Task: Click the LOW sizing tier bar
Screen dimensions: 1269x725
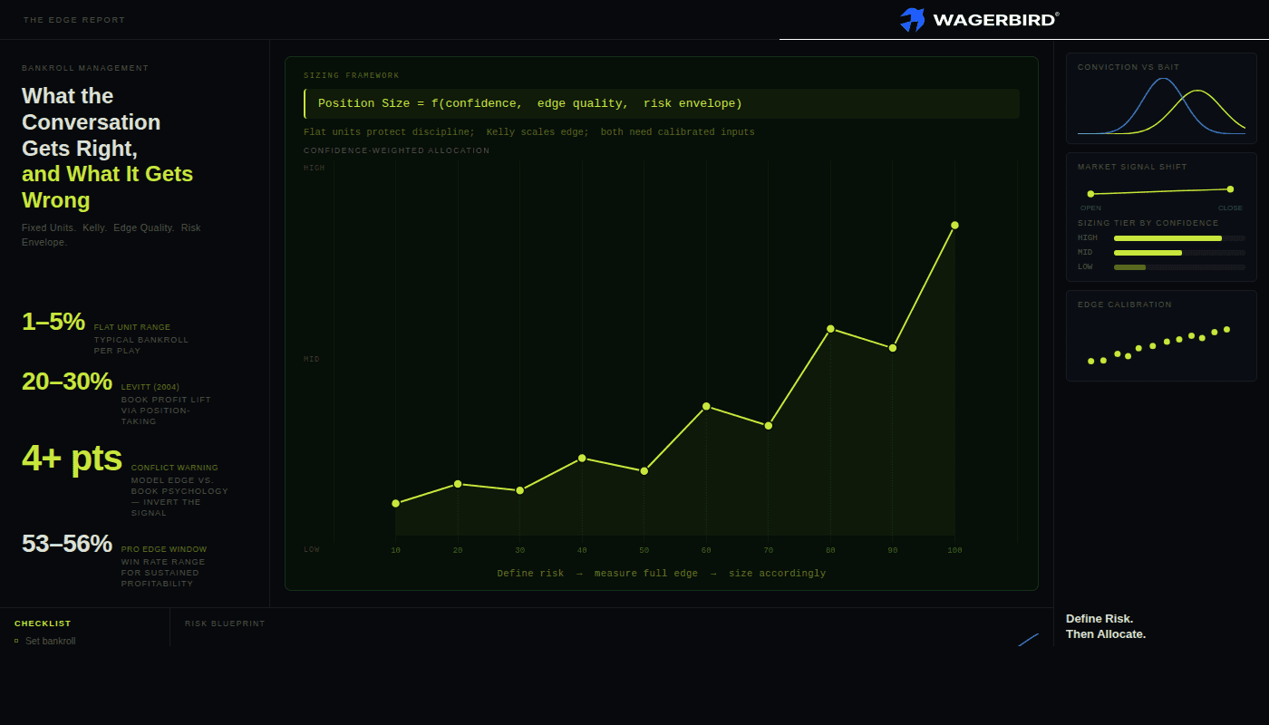Action: (x=1179, y=267)
